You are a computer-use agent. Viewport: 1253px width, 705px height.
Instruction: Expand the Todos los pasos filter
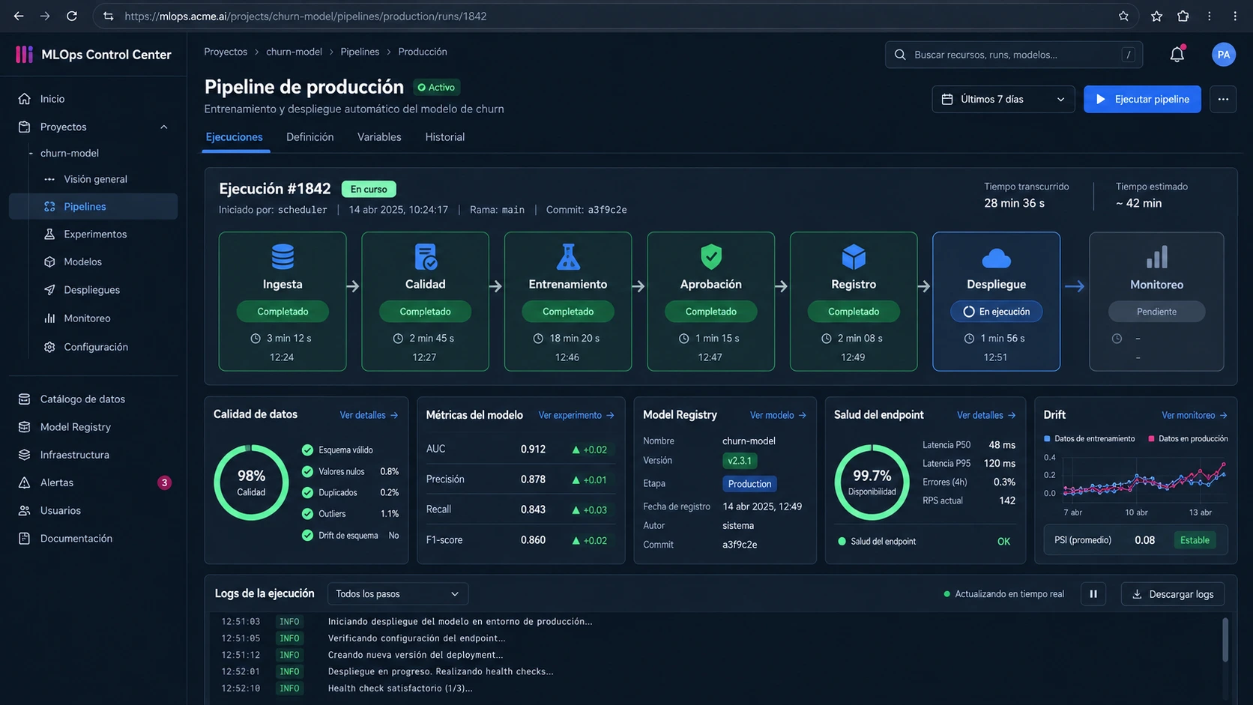coord(398,594)
